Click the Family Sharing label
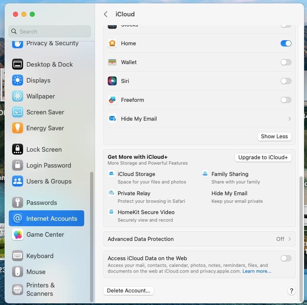This screenshot has height=305, width=307. coord(230,174)
